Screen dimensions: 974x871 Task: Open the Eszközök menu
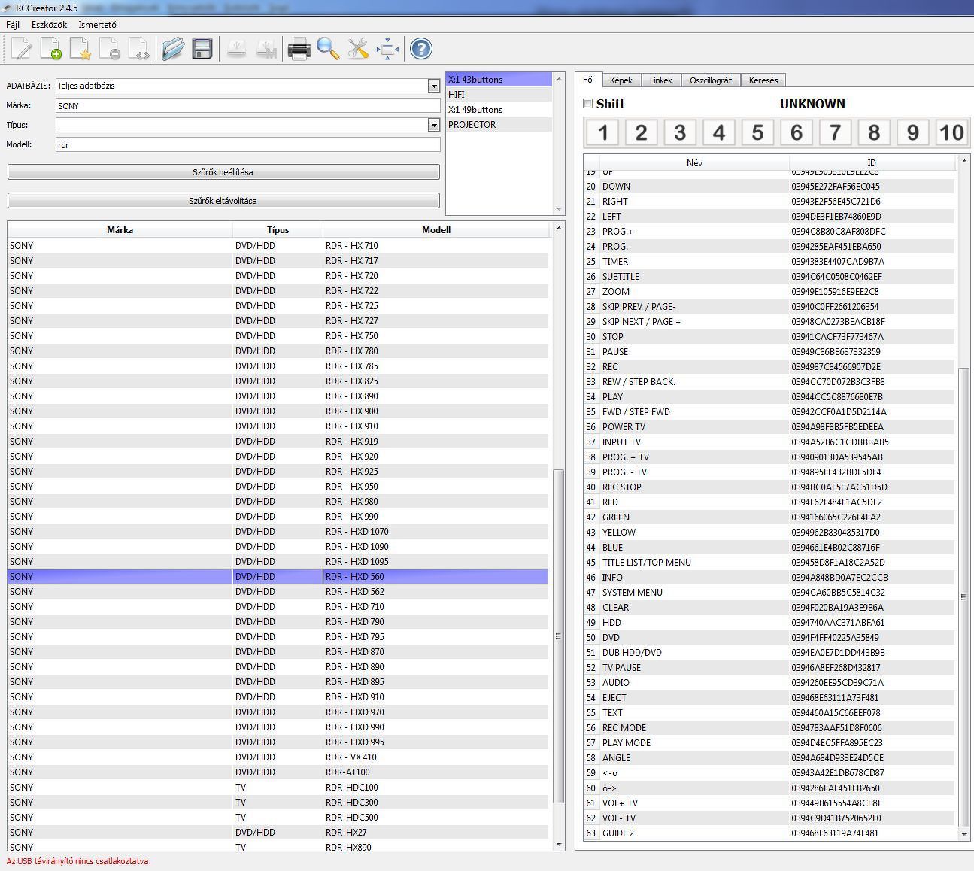click(x=49, y=25)
